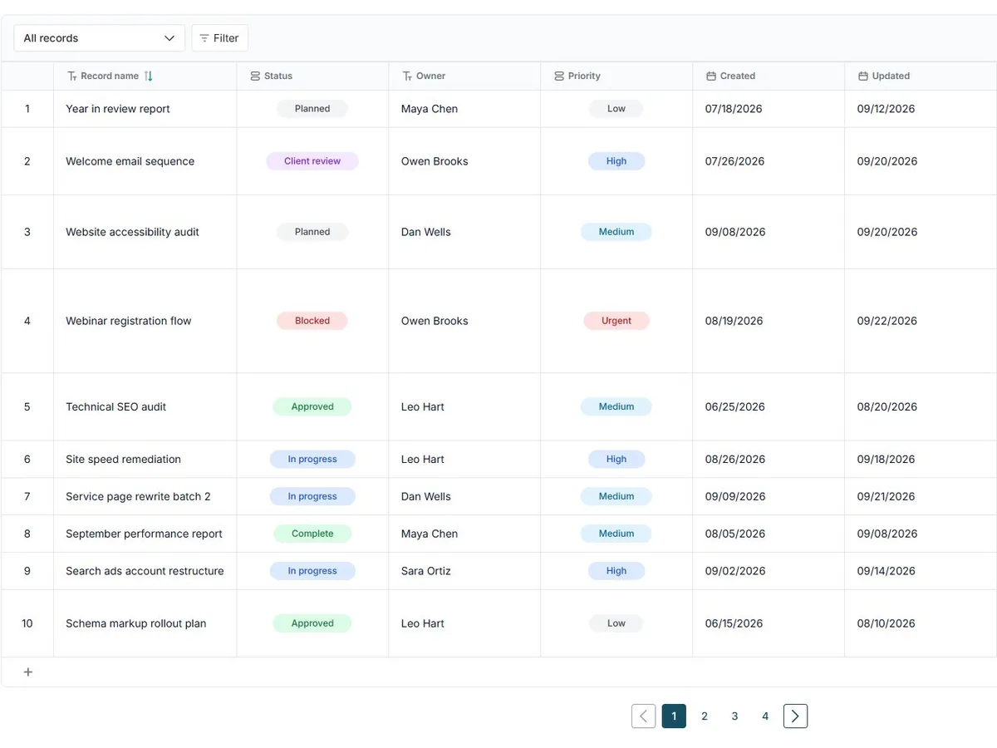Click the Owner column text-type icon
This screenshot has width=997, height=748.
pos(407,76)
